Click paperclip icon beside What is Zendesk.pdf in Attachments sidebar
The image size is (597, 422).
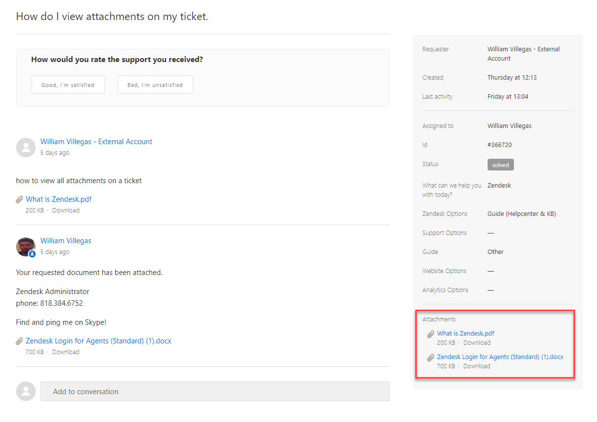(x=431, y=334)
